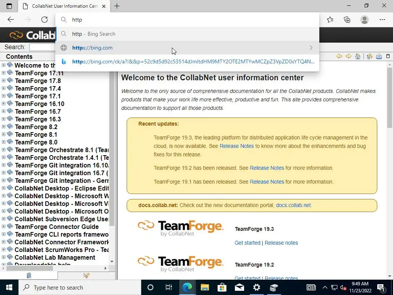Click the help Search input field

[42, 47]
